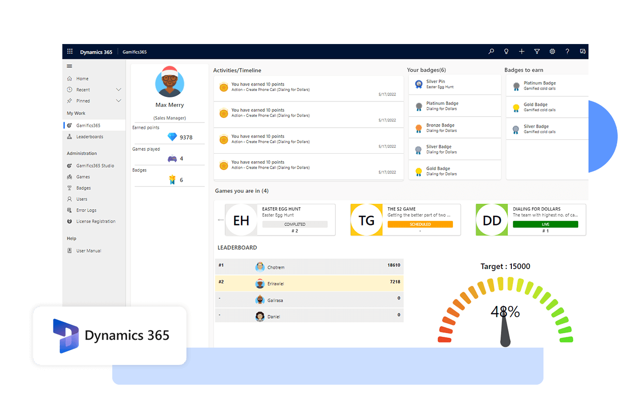Click the Badges trophy icon
The height and width of the screenshot is (402, 633).
[x=70, y=188]
